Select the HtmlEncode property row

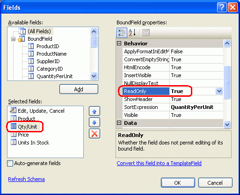pyautogui.click(x=173, y=67)
